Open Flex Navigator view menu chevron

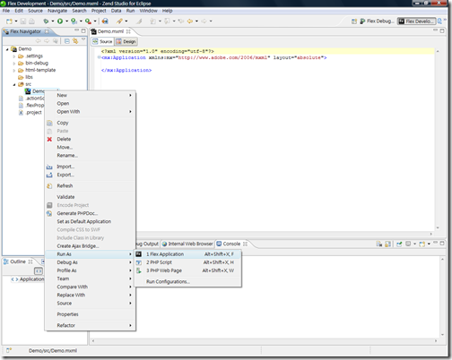[x=83, y=39]
